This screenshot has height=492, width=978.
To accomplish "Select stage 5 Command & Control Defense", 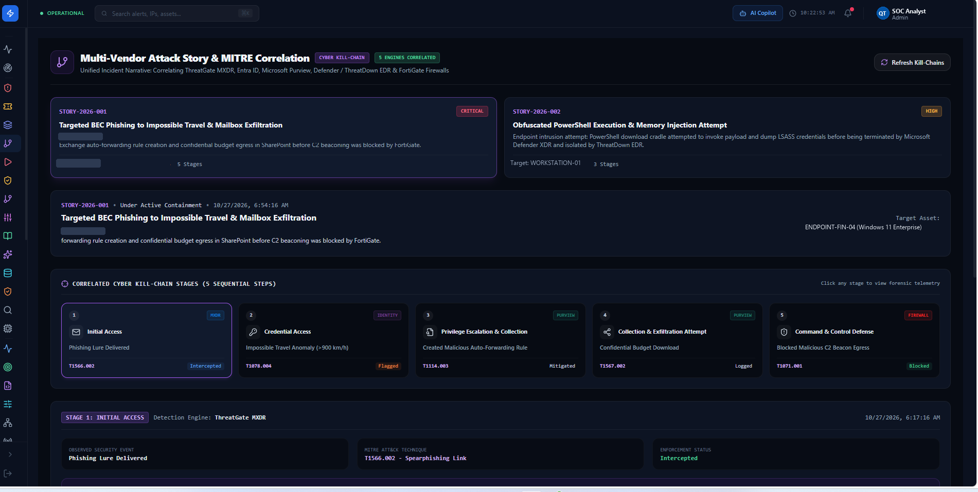I will (x=855, y=340).
